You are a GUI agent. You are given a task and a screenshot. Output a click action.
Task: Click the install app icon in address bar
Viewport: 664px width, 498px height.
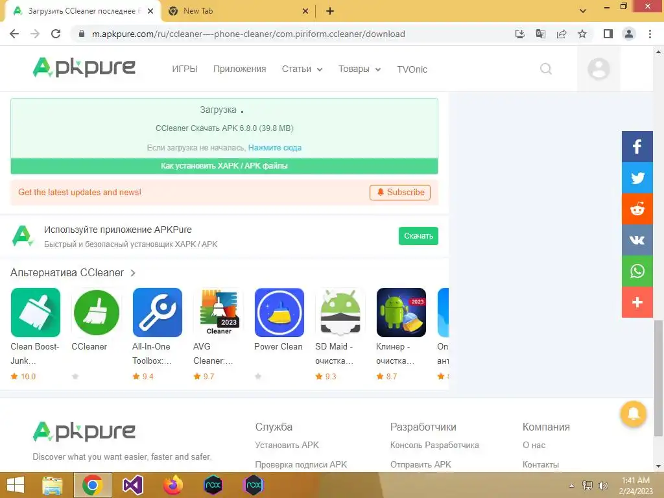pos(519,34)
